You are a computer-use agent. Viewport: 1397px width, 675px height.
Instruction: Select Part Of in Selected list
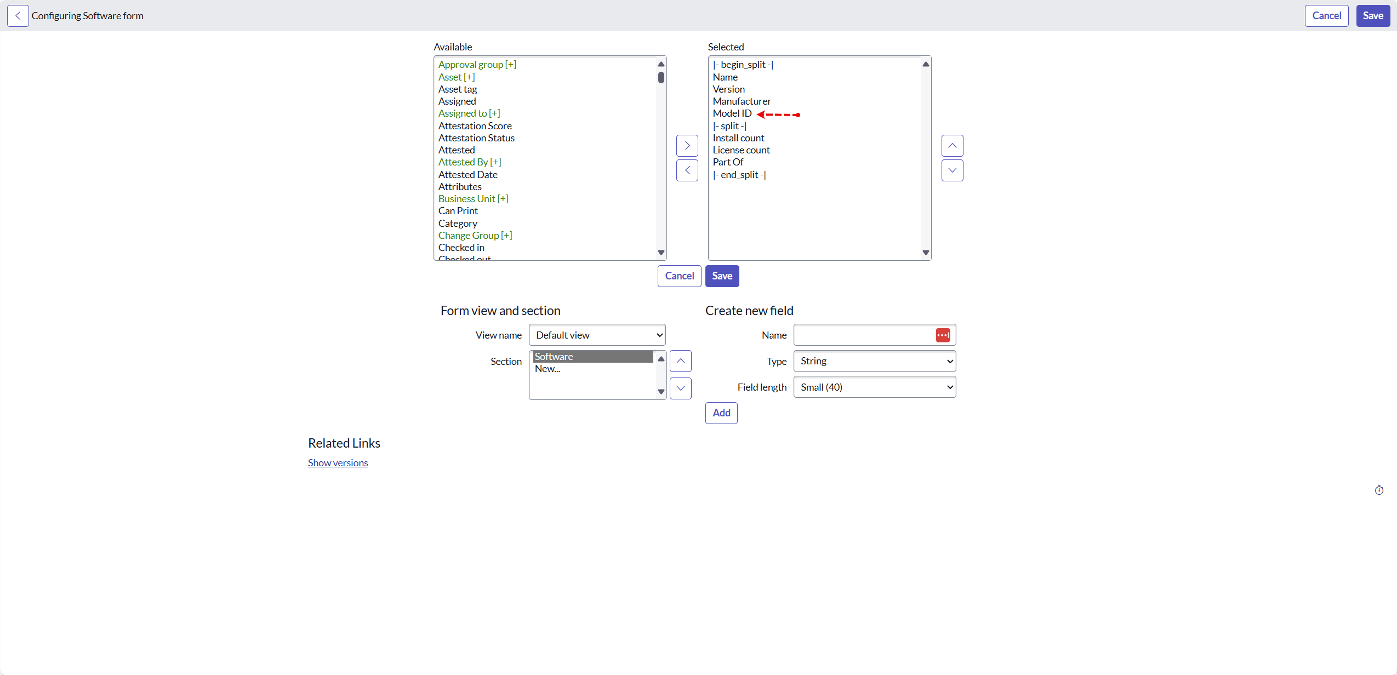tap(728, 162)
